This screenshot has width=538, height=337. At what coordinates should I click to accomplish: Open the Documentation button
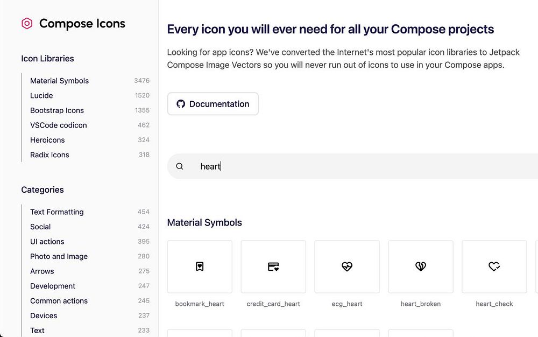pyautogui.click(x=213, y=104)
